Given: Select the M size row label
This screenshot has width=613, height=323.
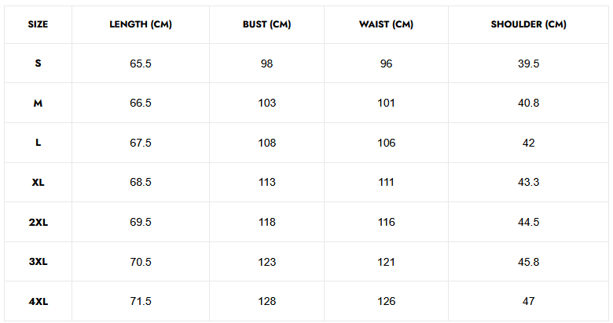Looking at the screenshot, I should (38, 103).
